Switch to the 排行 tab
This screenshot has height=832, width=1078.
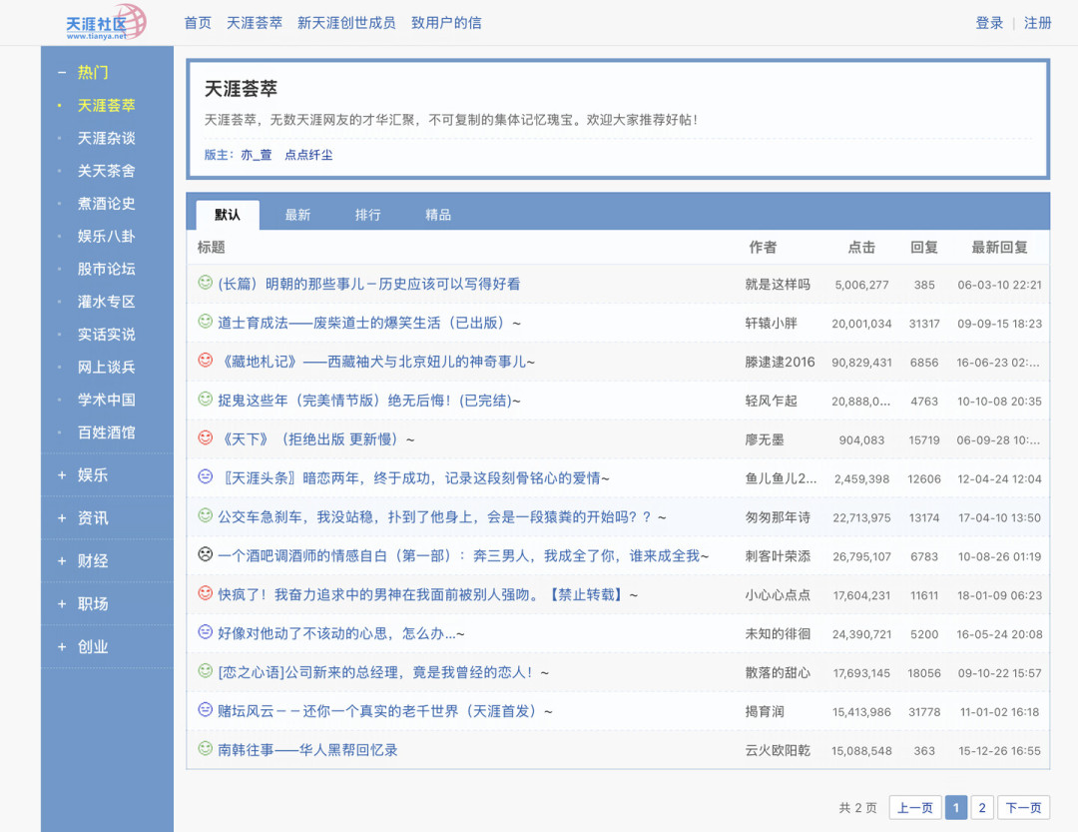click(x=367, y=215)
